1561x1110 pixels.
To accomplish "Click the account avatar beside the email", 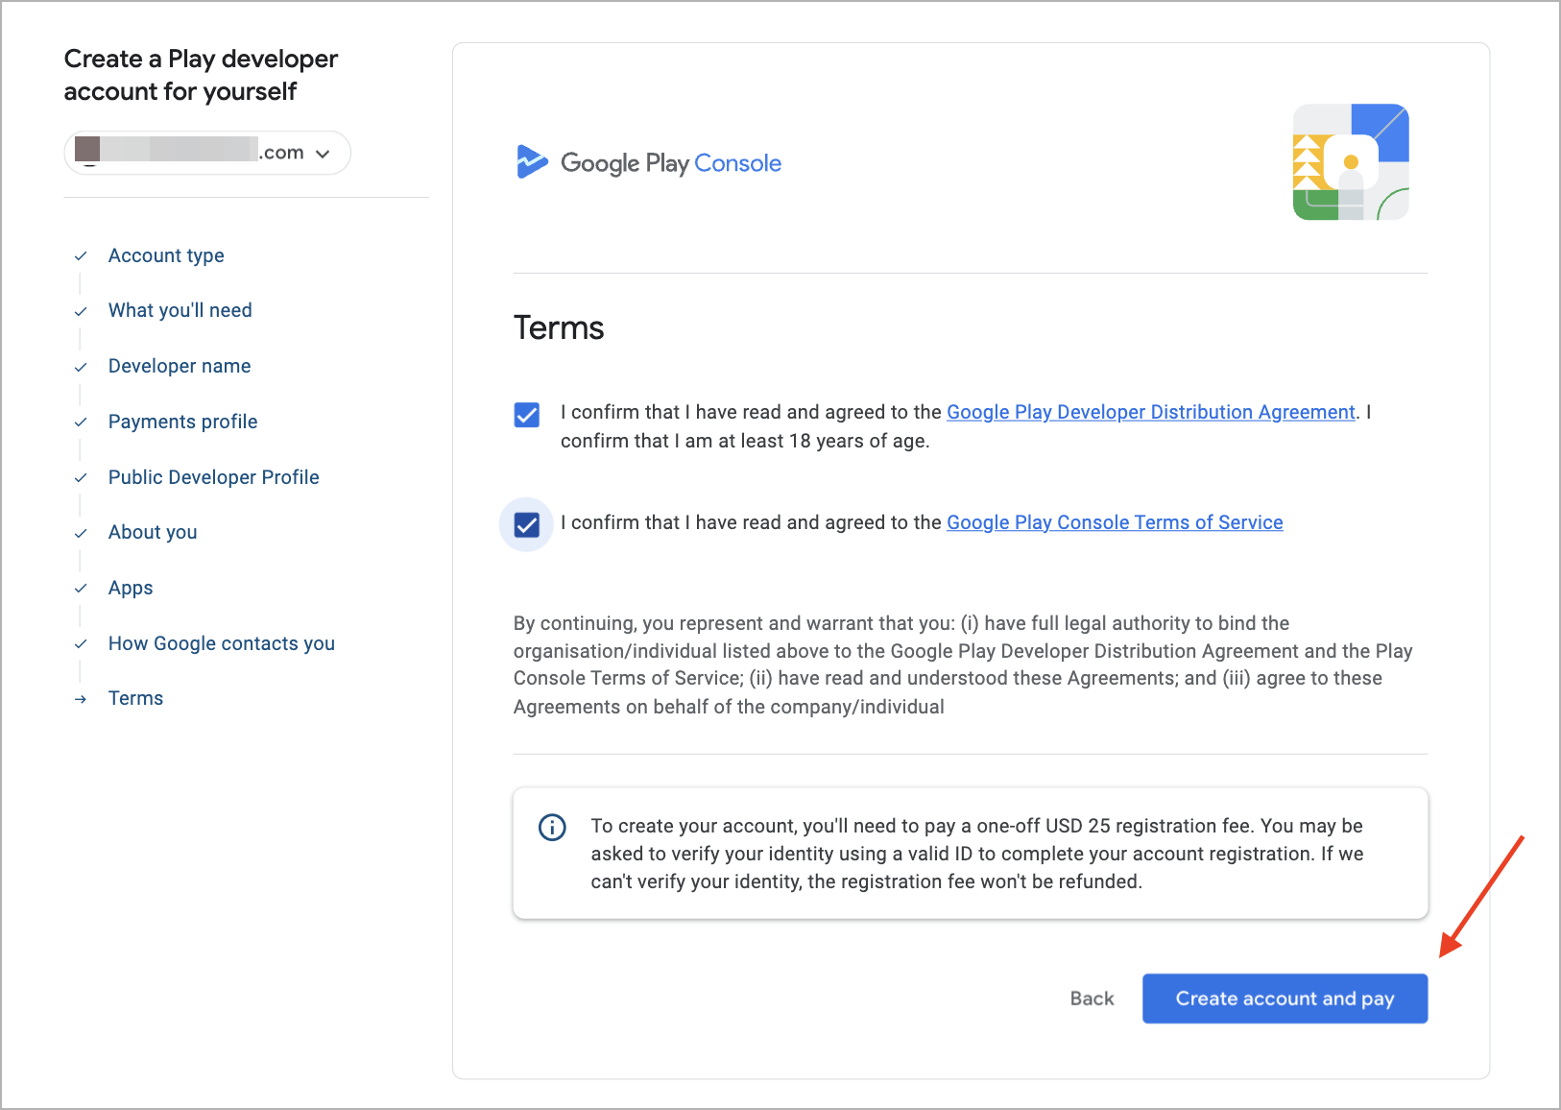I will [87, 150].
